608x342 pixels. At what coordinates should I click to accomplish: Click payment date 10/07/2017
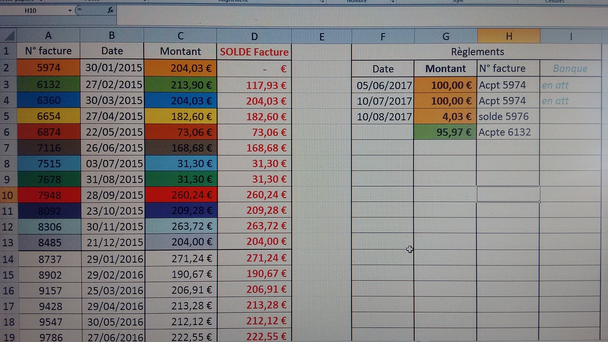383,101
